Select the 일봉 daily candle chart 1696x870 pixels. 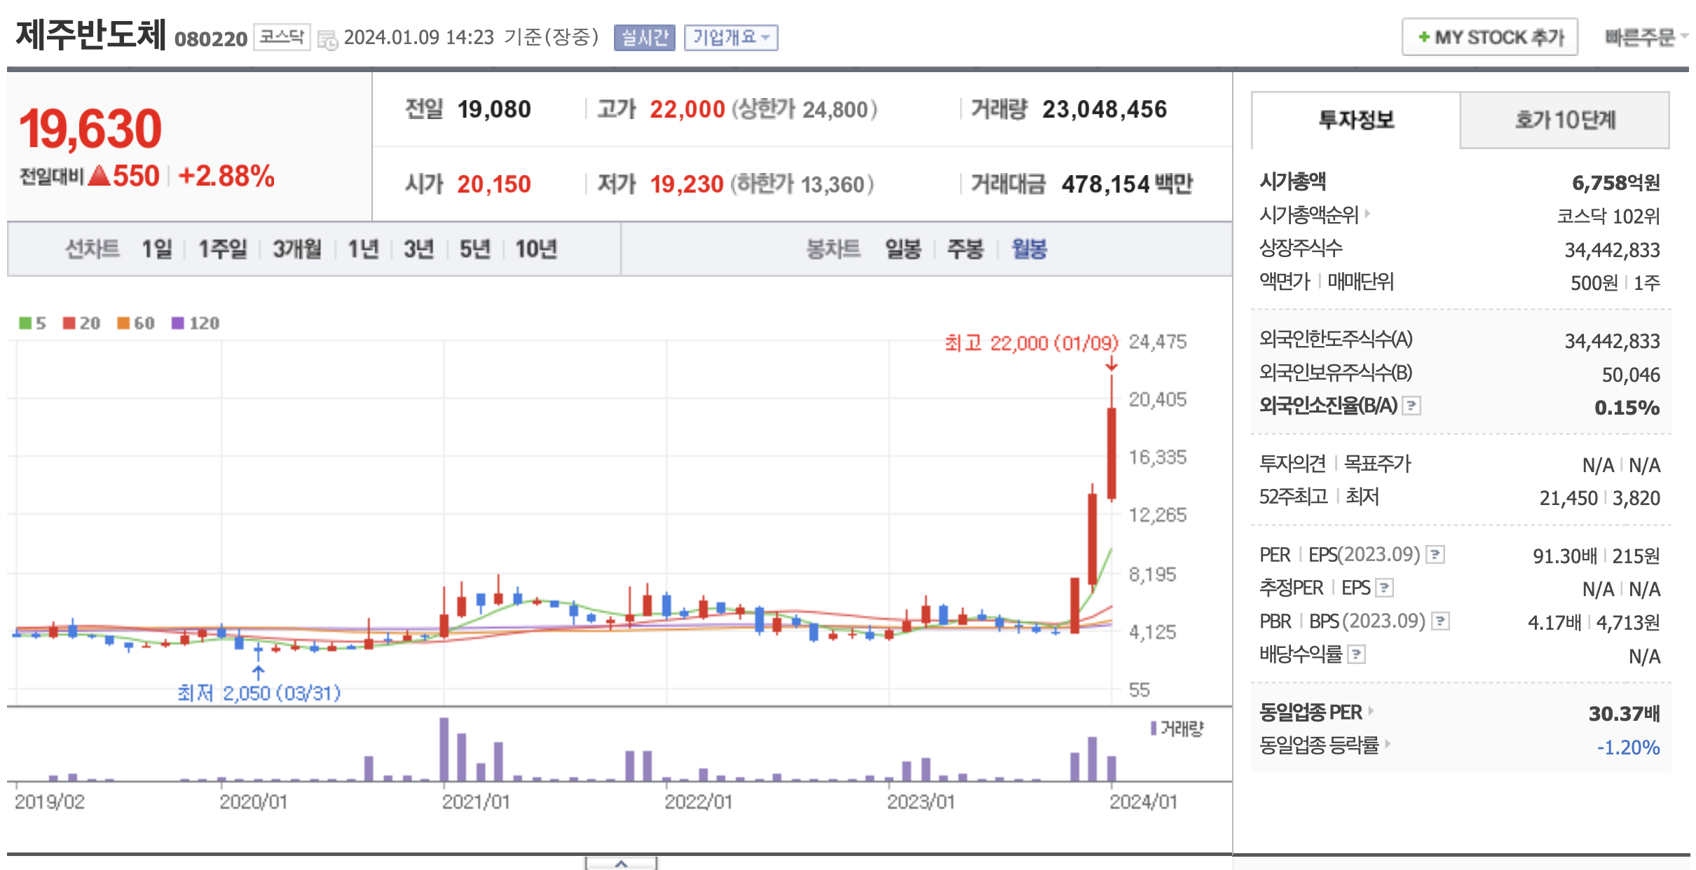coord(903,249)
